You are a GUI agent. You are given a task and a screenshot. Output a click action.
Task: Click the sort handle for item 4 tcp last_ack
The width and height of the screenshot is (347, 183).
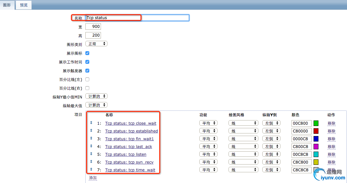[91, 146]
